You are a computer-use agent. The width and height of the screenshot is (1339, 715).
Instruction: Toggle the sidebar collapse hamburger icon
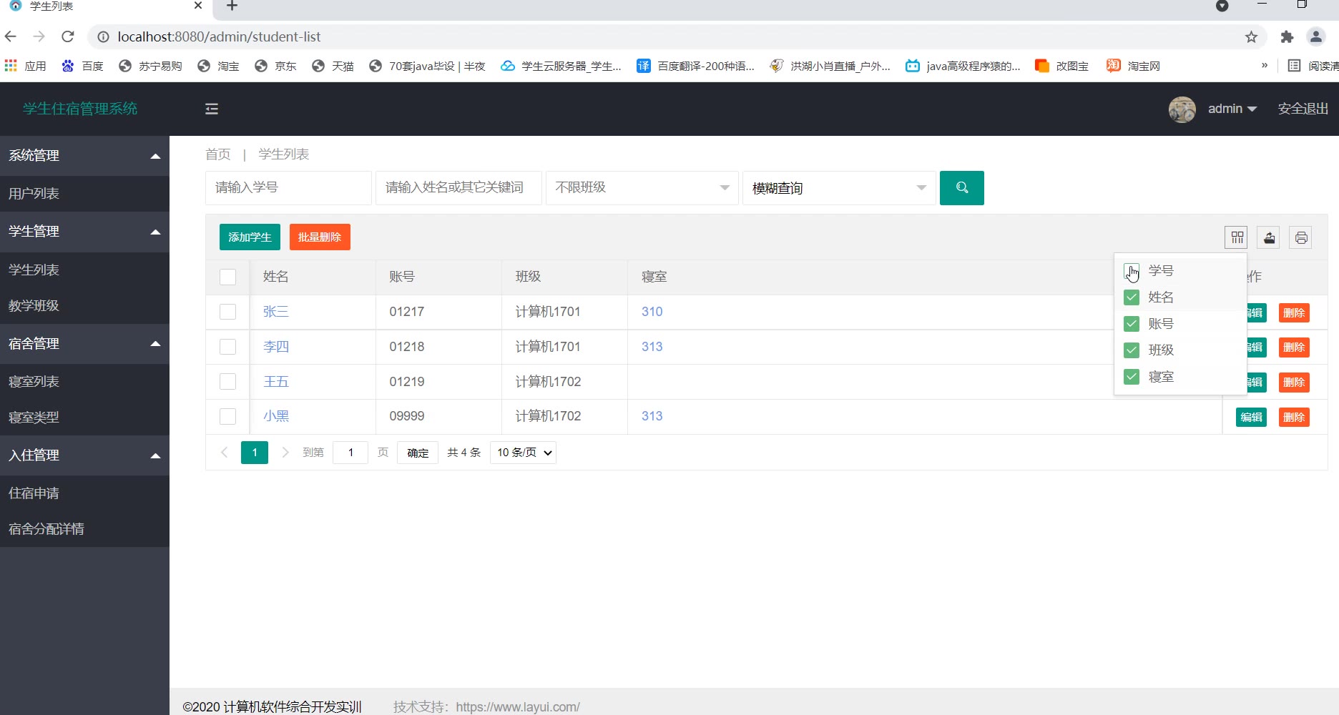click(212, 109)
